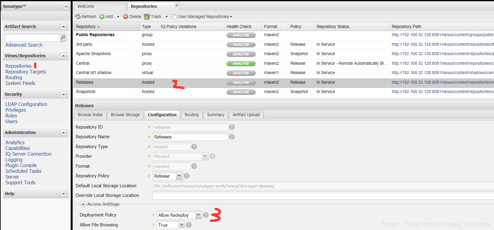Screen dimensions: 494x230
Task: Open the Add... repository menu
Action: [109, 17]
